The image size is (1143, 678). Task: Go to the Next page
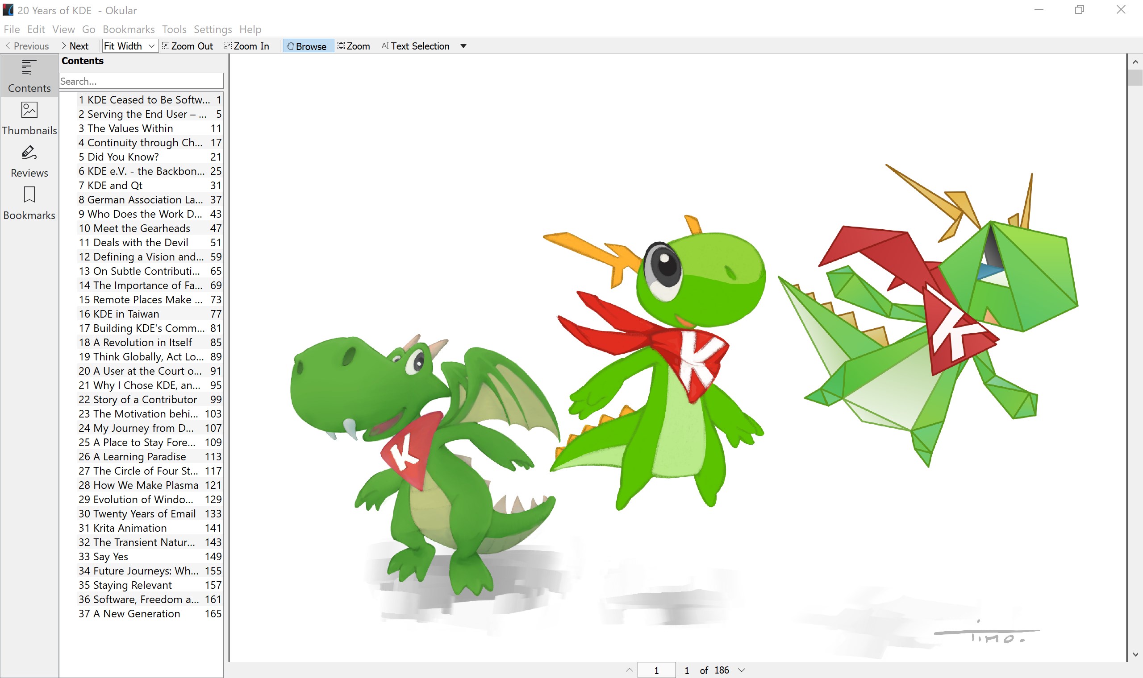(75, 45)
